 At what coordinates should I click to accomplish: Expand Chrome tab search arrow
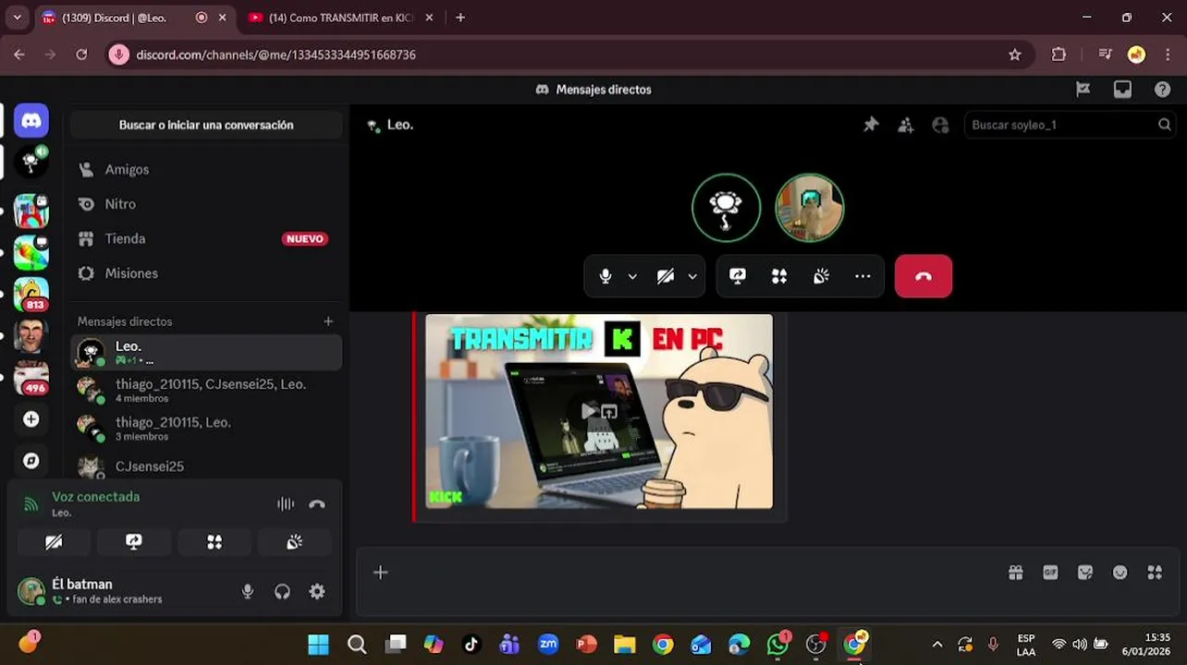point(17,18)
